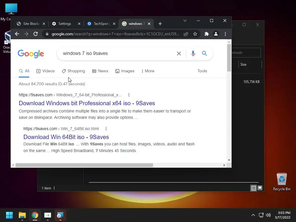Image resolution: width=296 pixels, height=222 pixels.
Task: Close the Settings tab
Action: point(79,24)
